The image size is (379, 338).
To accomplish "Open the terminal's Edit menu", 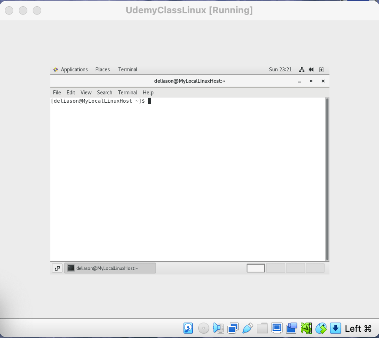I will point(71,93).
